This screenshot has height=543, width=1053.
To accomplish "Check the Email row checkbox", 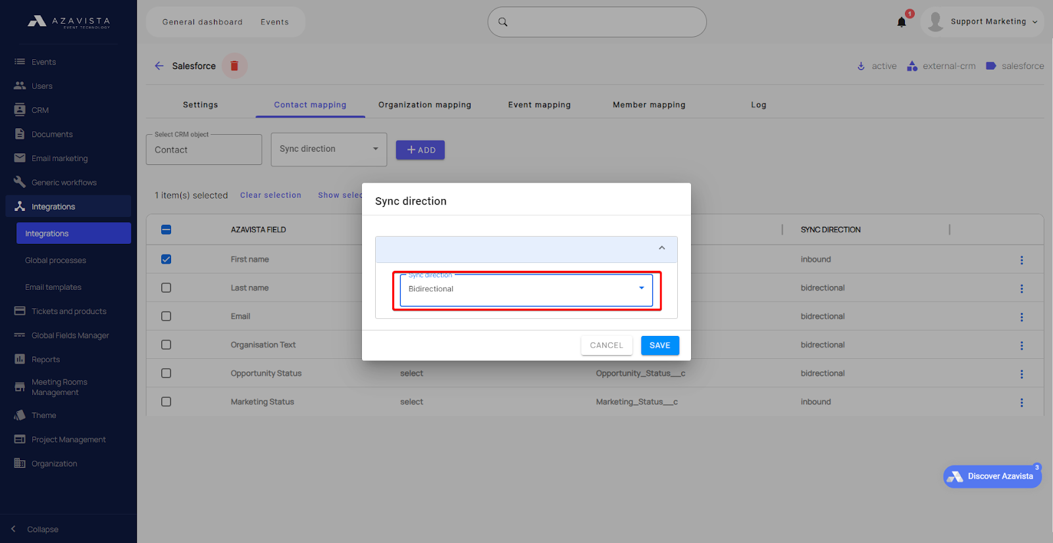I will click(x=167, y=316).
